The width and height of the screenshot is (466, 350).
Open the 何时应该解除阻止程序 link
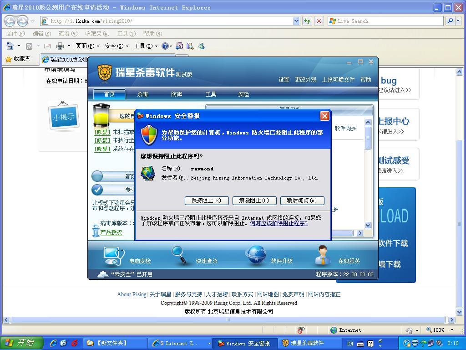click(x=279, y=223)
